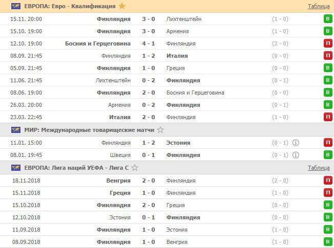This screenshot has width=334, height=248.
Task: Click red П badge for Венгрия - Финляндия
Action: click(327, 181)
